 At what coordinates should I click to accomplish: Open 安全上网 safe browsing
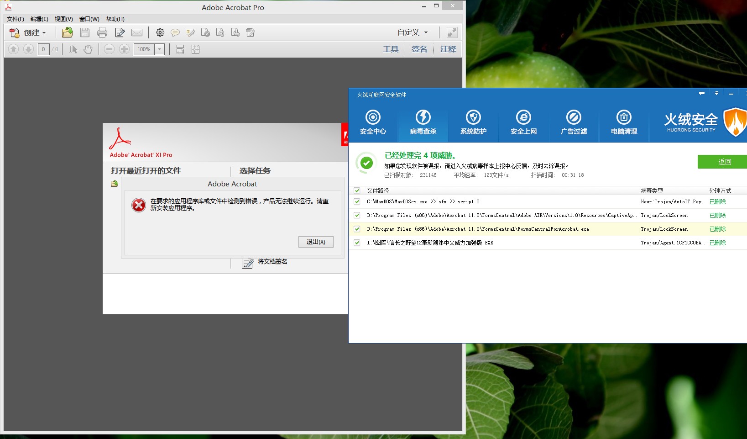click(x=523, y=122)
